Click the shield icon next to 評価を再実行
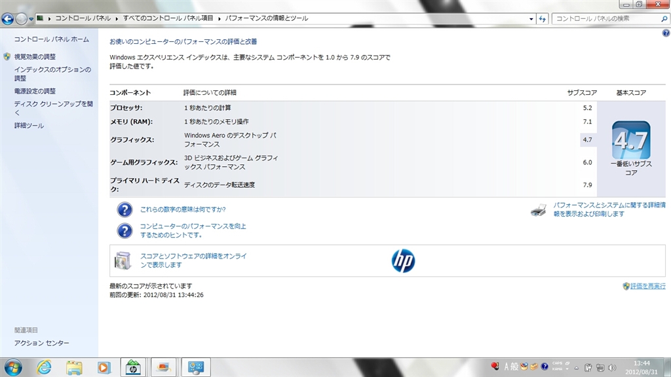The image size is (671, 377). point(626,286)
